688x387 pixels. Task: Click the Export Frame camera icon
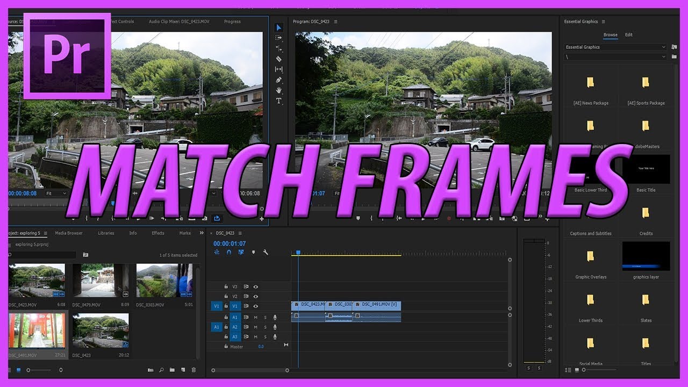coord(501,219)
